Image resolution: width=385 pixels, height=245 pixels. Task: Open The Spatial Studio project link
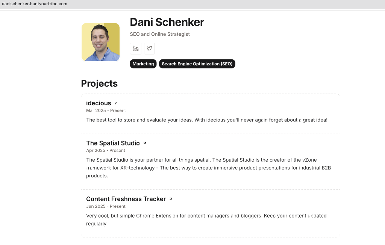(113, 143)
